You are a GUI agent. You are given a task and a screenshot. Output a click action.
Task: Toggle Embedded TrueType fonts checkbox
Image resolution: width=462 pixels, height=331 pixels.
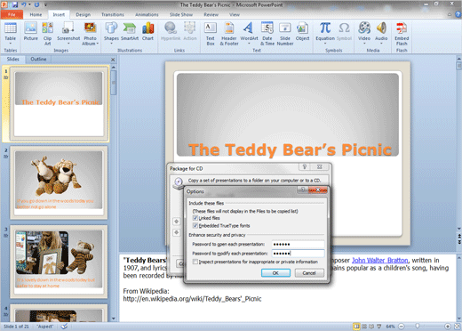tap(195, 226)
